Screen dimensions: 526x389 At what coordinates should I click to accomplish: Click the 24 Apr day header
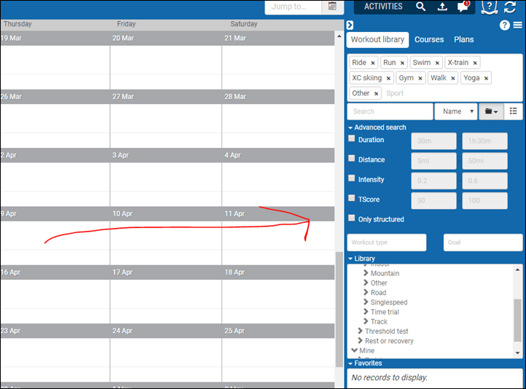tap(165, 331)
